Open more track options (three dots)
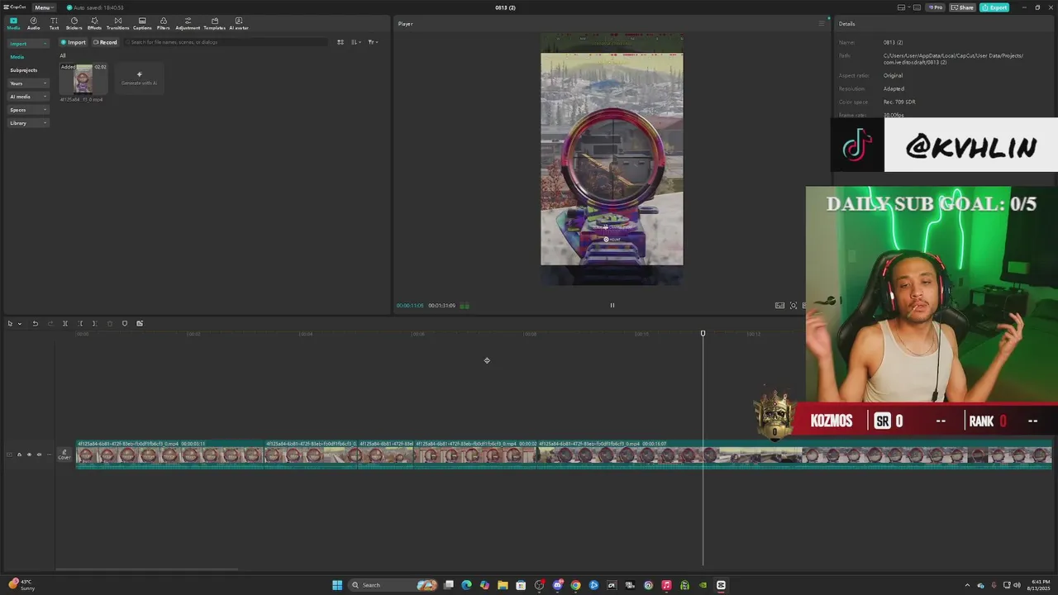Viewport: 1058px width, 595px height. coord(49,455)
